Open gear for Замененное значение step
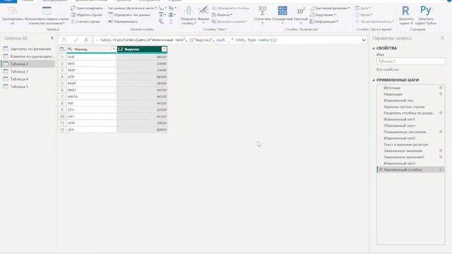Viewport: 452px width, 254px height. click(441, 150)
